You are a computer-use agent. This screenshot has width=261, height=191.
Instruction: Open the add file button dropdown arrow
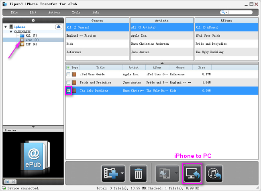coord(122,173)
